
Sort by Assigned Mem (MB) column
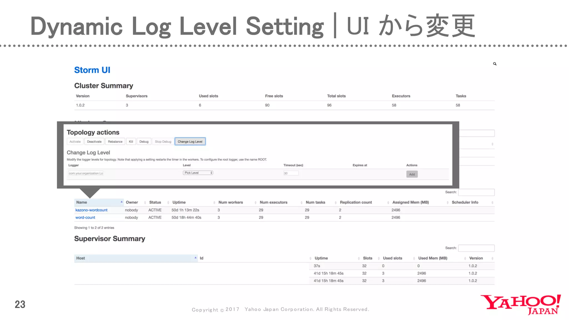click(420, 202)
